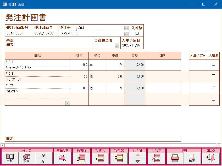This screenshot has height=166, width=222.
Task: Expand the 自社担当者 dropdown
Action: pyautogui.click(x=117, y=46)
